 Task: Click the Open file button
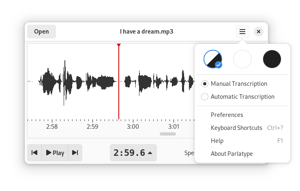click(41, 32)
